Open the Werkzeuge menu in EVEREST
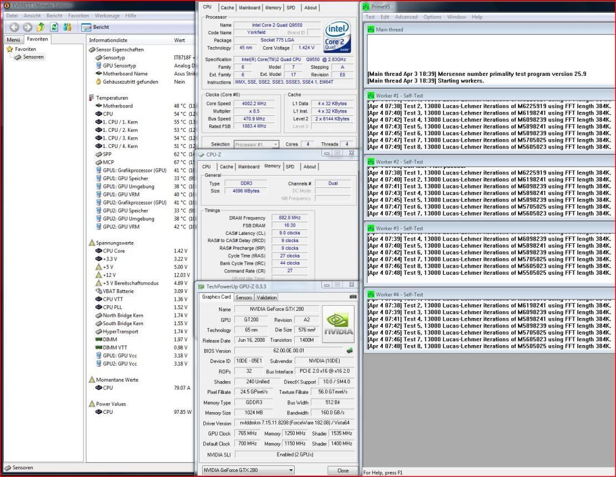Screen dimensions: 616x477 (107, 16)
